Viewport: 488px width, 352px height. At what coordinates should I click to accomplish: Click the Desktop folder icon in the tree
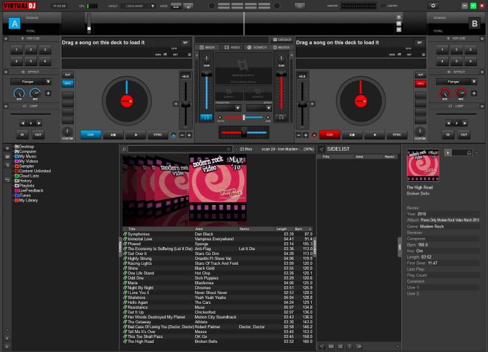(17, 146)
